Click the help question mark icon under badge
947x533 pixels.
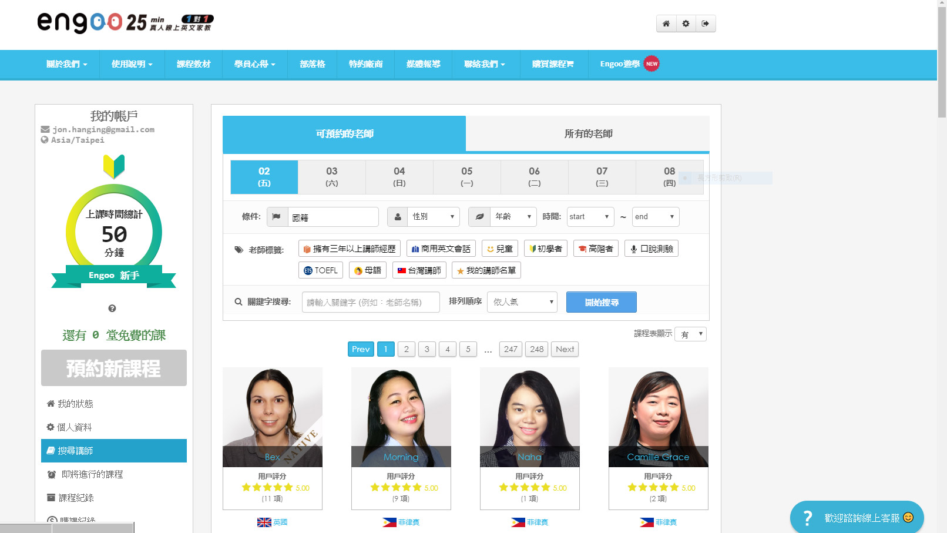[112, 309]
